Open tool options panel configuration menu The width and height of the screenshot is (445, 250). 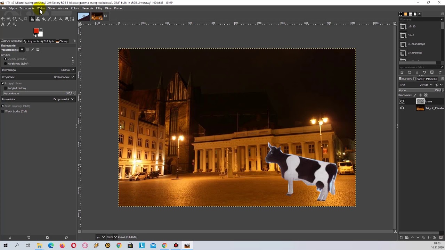click(74, 41)
